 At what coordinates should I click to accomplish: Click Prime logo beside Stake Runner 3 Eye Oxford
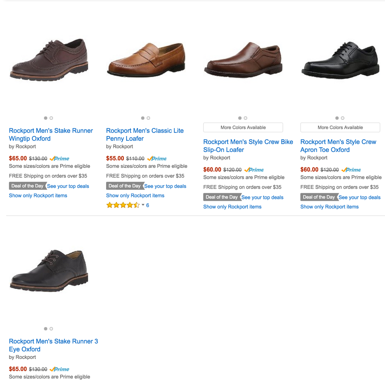(59, 369)
